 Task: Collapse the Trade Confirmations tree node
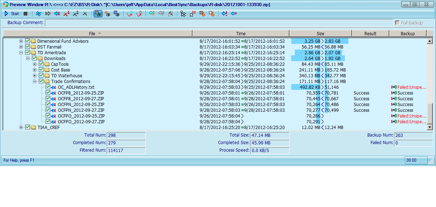(x=35, y=82)
